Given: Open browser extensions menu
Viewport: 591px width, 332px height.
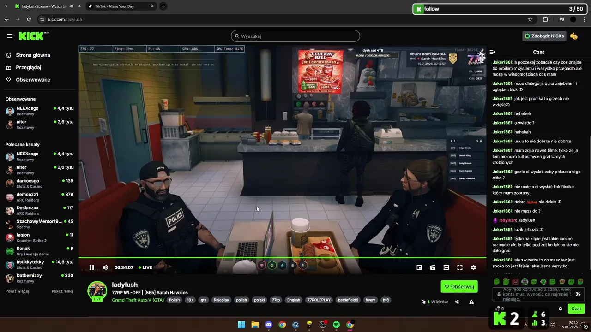Looking at the screenshot, I should coord(546,19).
